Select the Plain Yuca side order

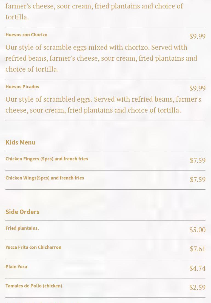[16, 267]
